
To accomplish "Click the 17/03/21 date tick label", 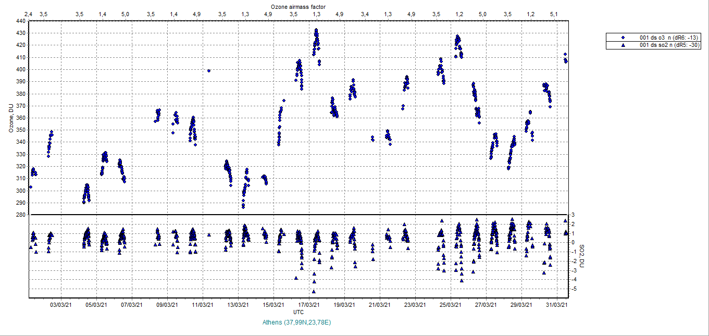I will point(309,305).
